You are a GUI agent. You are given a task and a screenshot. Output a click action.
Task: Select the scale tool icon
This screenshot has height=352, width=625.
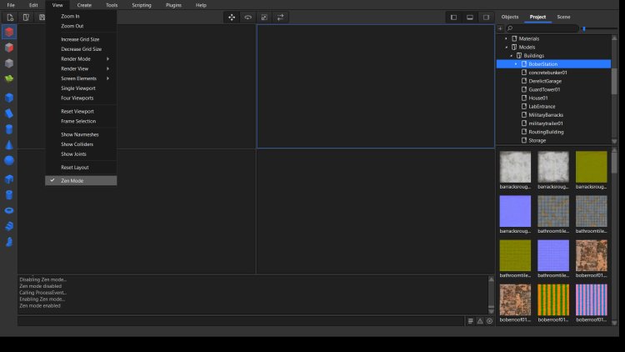click(263, 17)
